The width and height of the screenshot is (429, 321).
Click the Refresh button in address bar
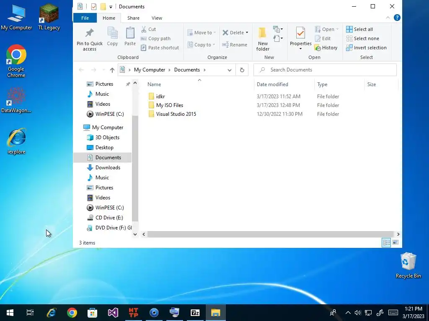[x=242, y=70]
